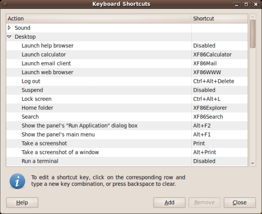Image resolution: width=262 pixels, height=214 pixels.
Task: Click the scrollbar up arrow
Action: [x=253, y=17]
